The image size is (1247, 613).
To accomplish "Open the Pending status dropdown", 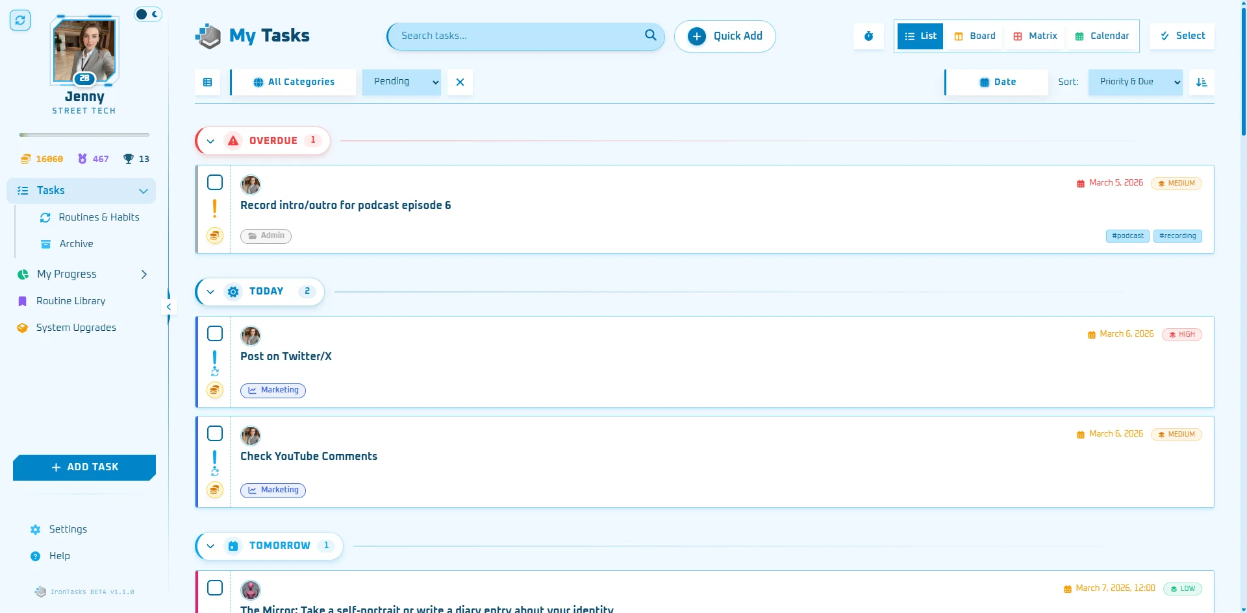I will pos(401,82).
